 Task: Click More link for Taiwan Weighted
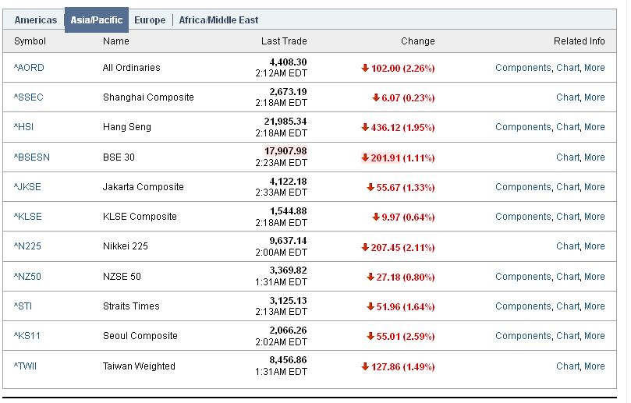[x=594, y=366]
